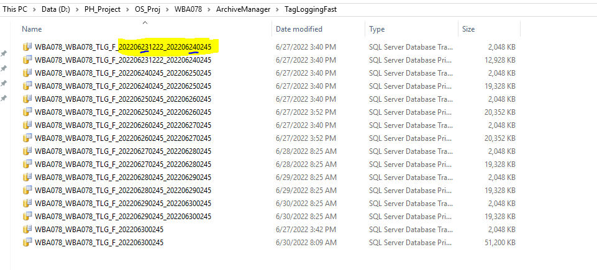
Task: Click icon of 2,048 KB file TLG_F_202206231222_202206240245
Action: pos(27,47)
